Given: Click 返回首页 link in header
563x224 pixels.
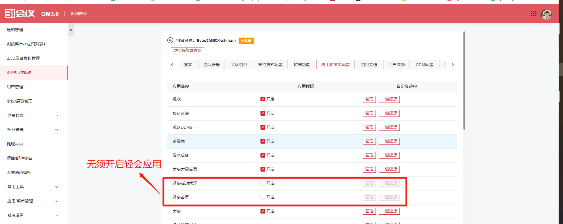Looking at the screenshot, I should (79, 13).
